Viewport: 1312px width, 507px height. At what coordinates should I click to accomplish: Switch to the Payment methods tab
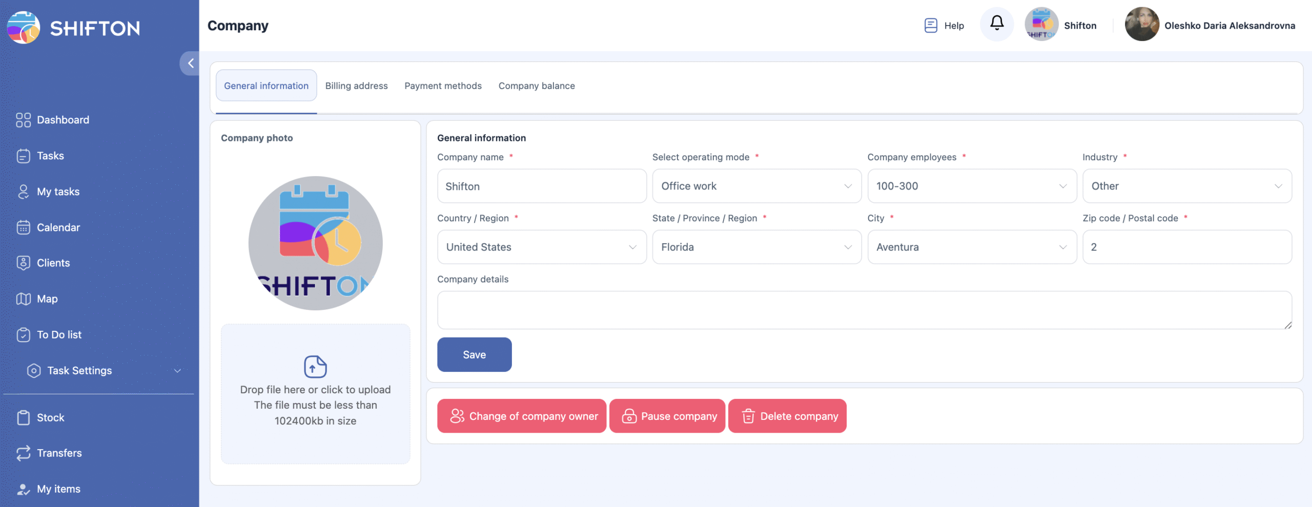point(443,86)
